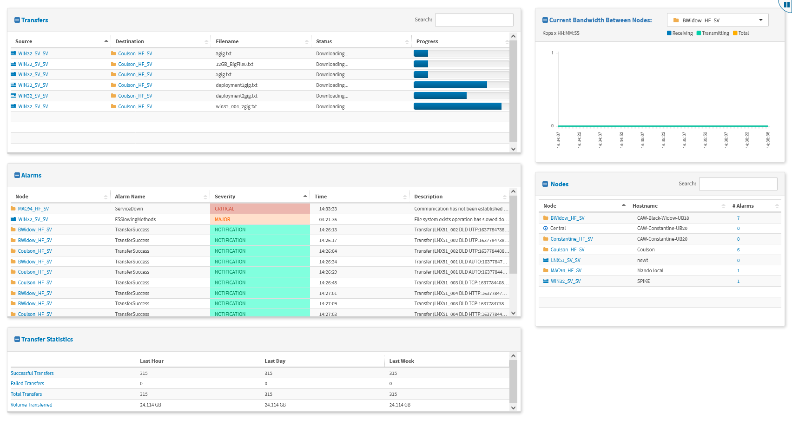Click the minus icon next to Nodes heading
This screenshot has width=792, height=433.
coord(545,184)
